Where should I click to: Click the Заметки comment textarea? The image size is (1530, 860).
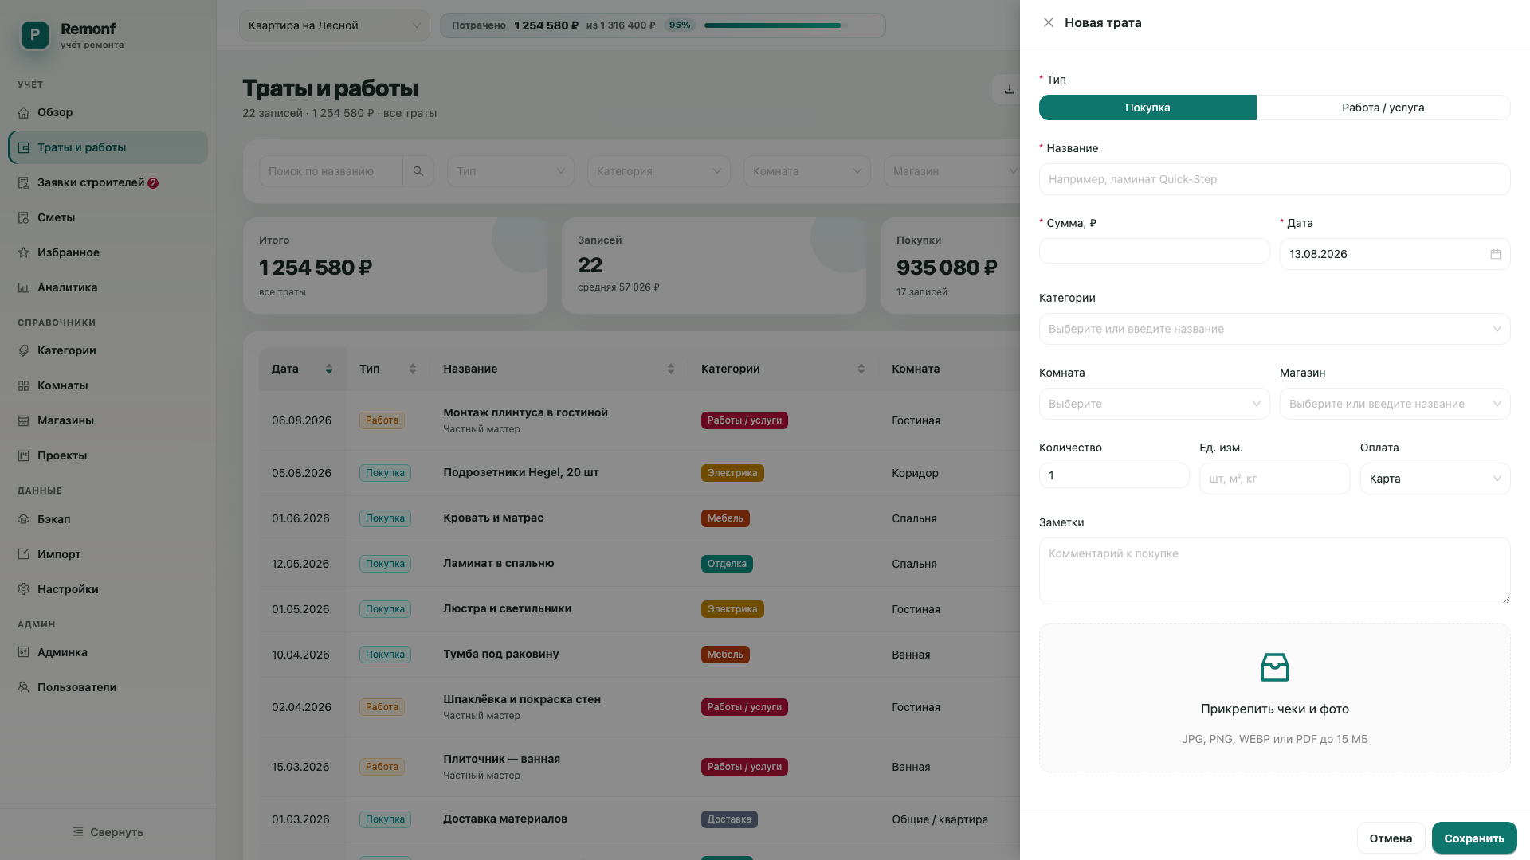point(1274,571)
